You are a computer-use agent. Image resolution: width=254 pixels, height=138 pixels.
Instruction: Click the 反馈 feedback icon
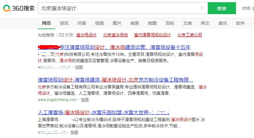pyautogui.click(x=61, y=35)
